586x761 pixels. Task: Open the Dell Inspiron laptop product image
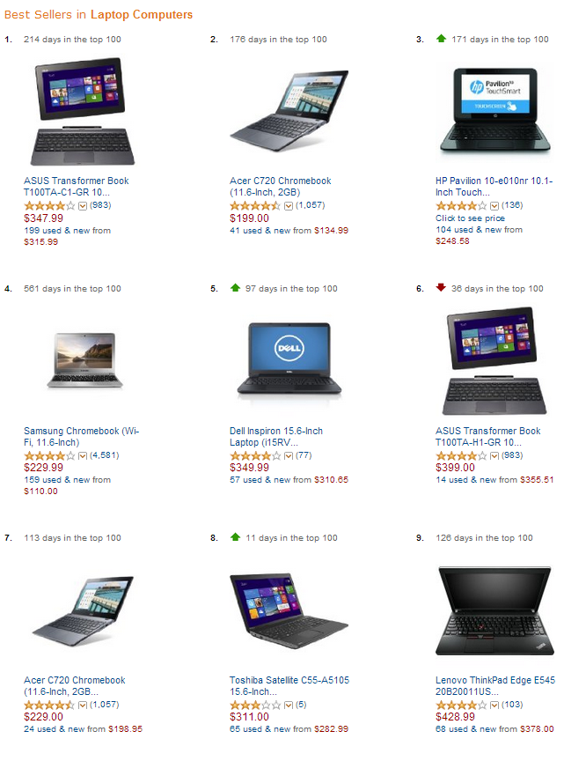click(x=289, y=360)
